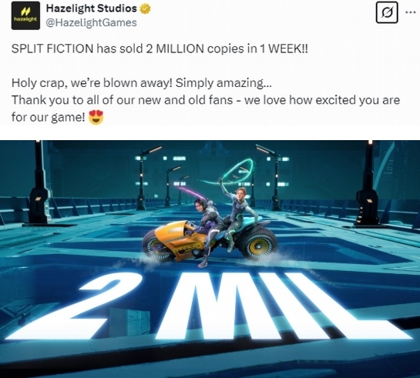This screenshot has width=420, height=378.
Task: Click the left foreground lamp post in image
Action: click(x=39, y=185)
